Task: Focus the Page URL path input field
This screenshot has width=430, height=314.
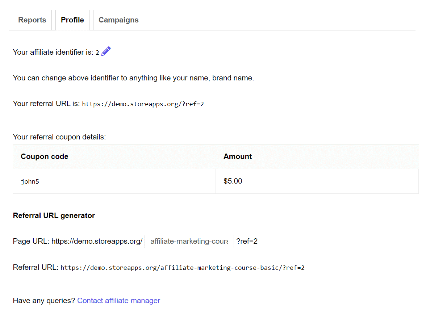Action: (189, 241)
